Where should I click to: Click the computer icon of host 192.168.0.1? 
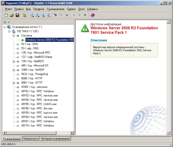(x=13, y=31)
